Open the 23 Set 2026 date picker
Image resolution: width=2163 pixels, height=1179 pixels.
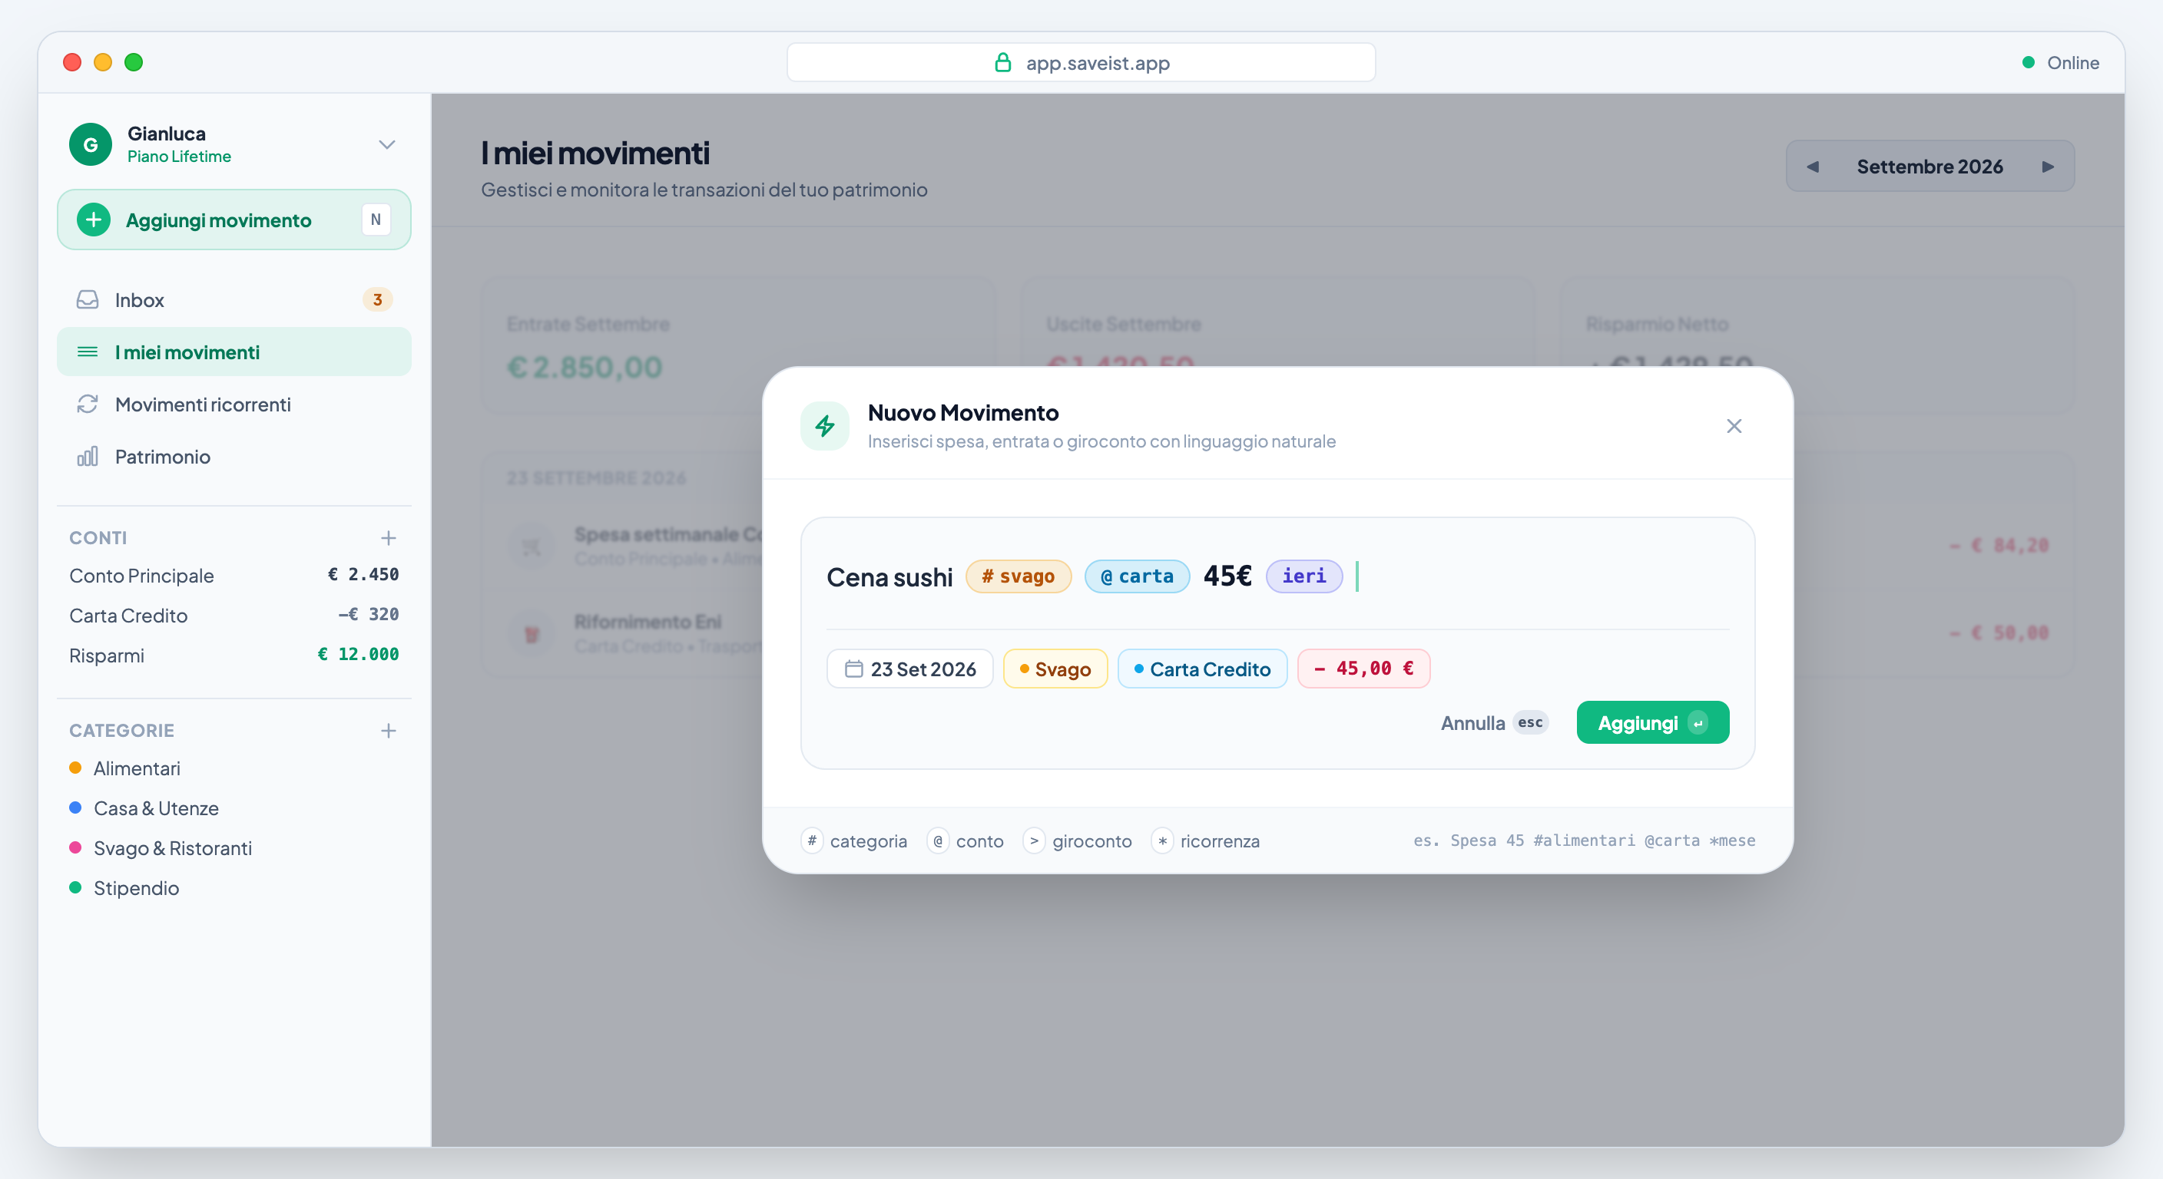910,669
